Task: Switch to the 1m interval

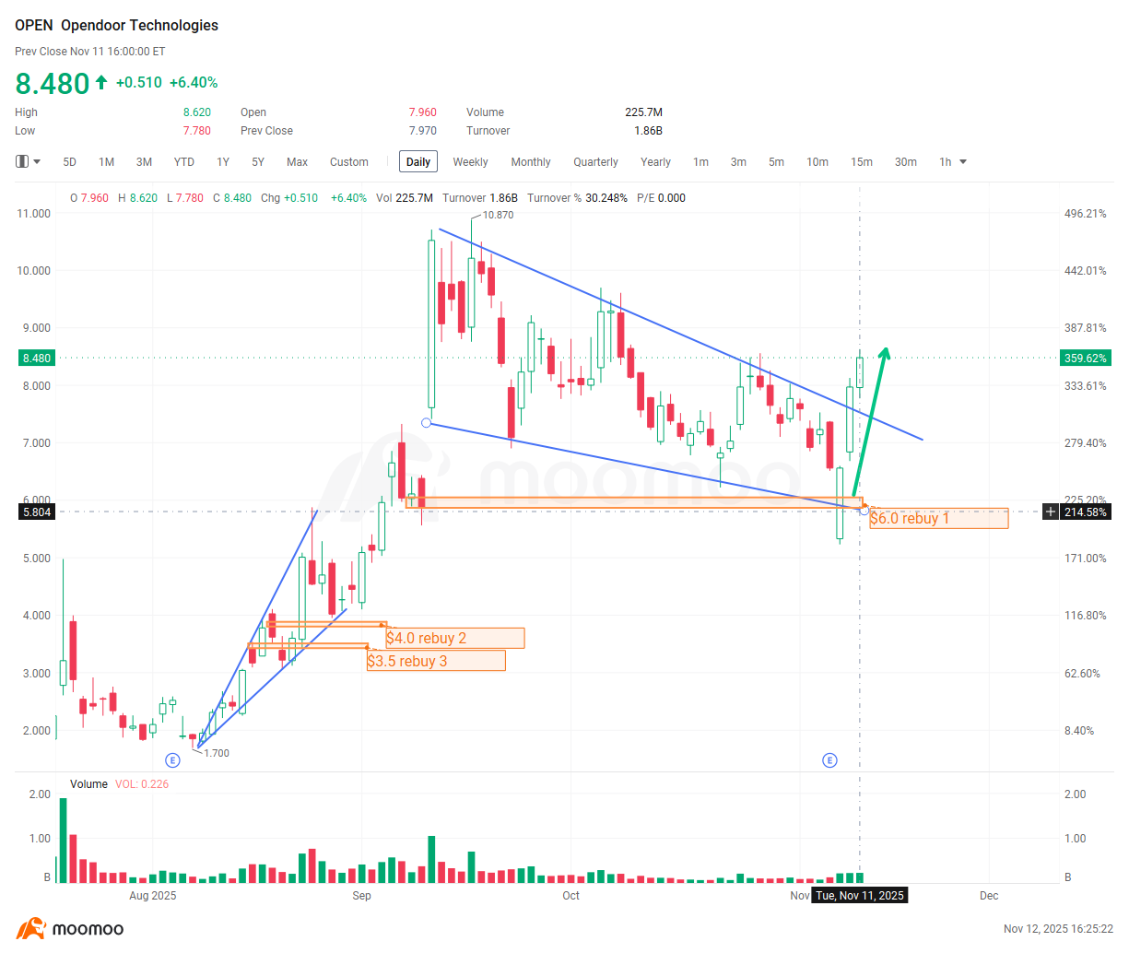Action: pos(701,162)
